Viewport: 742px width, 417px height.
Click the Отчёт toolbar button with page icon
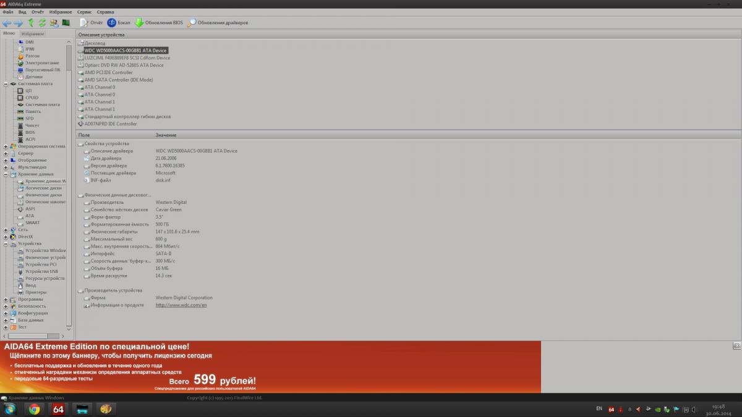(x=92, y=23)
